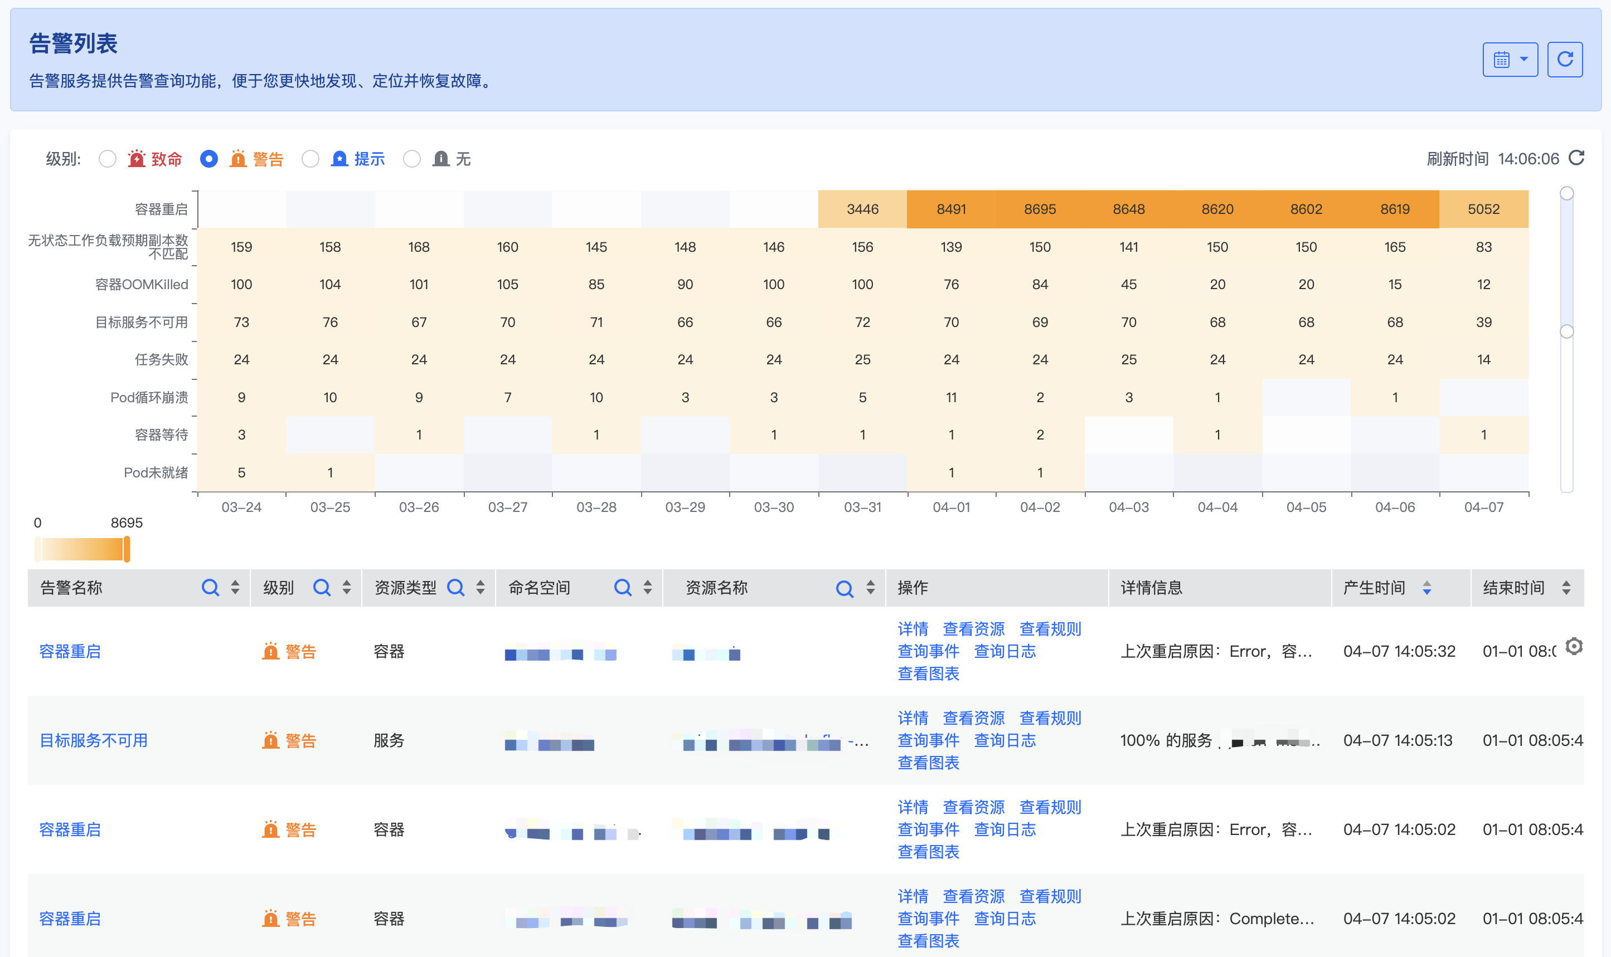Click 详情 for 目标服务不可用 row
The height and width of the screenshot is (957, 1611).
[913, 717]
